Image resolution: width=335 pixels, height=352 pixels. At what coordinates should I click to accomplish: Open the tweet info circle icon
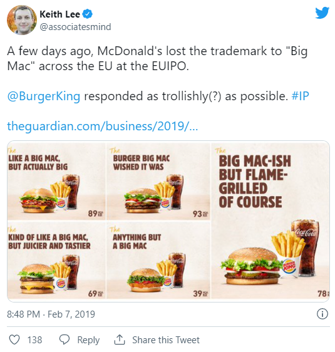pos(322,314)
